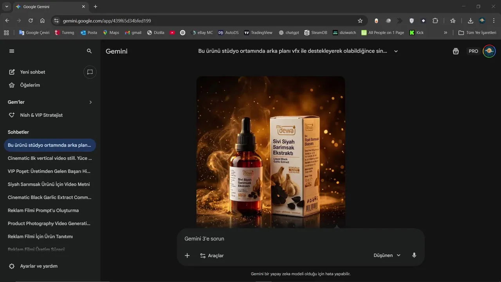Show more bookmarks with double chevron
Viewport: 501px width, 282px height.
(x=445, y=33)
